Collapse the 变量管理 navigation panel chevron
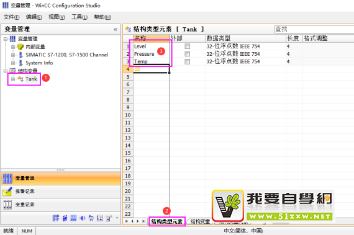Screen dimensions: 354x235 (x=116, y=29)
